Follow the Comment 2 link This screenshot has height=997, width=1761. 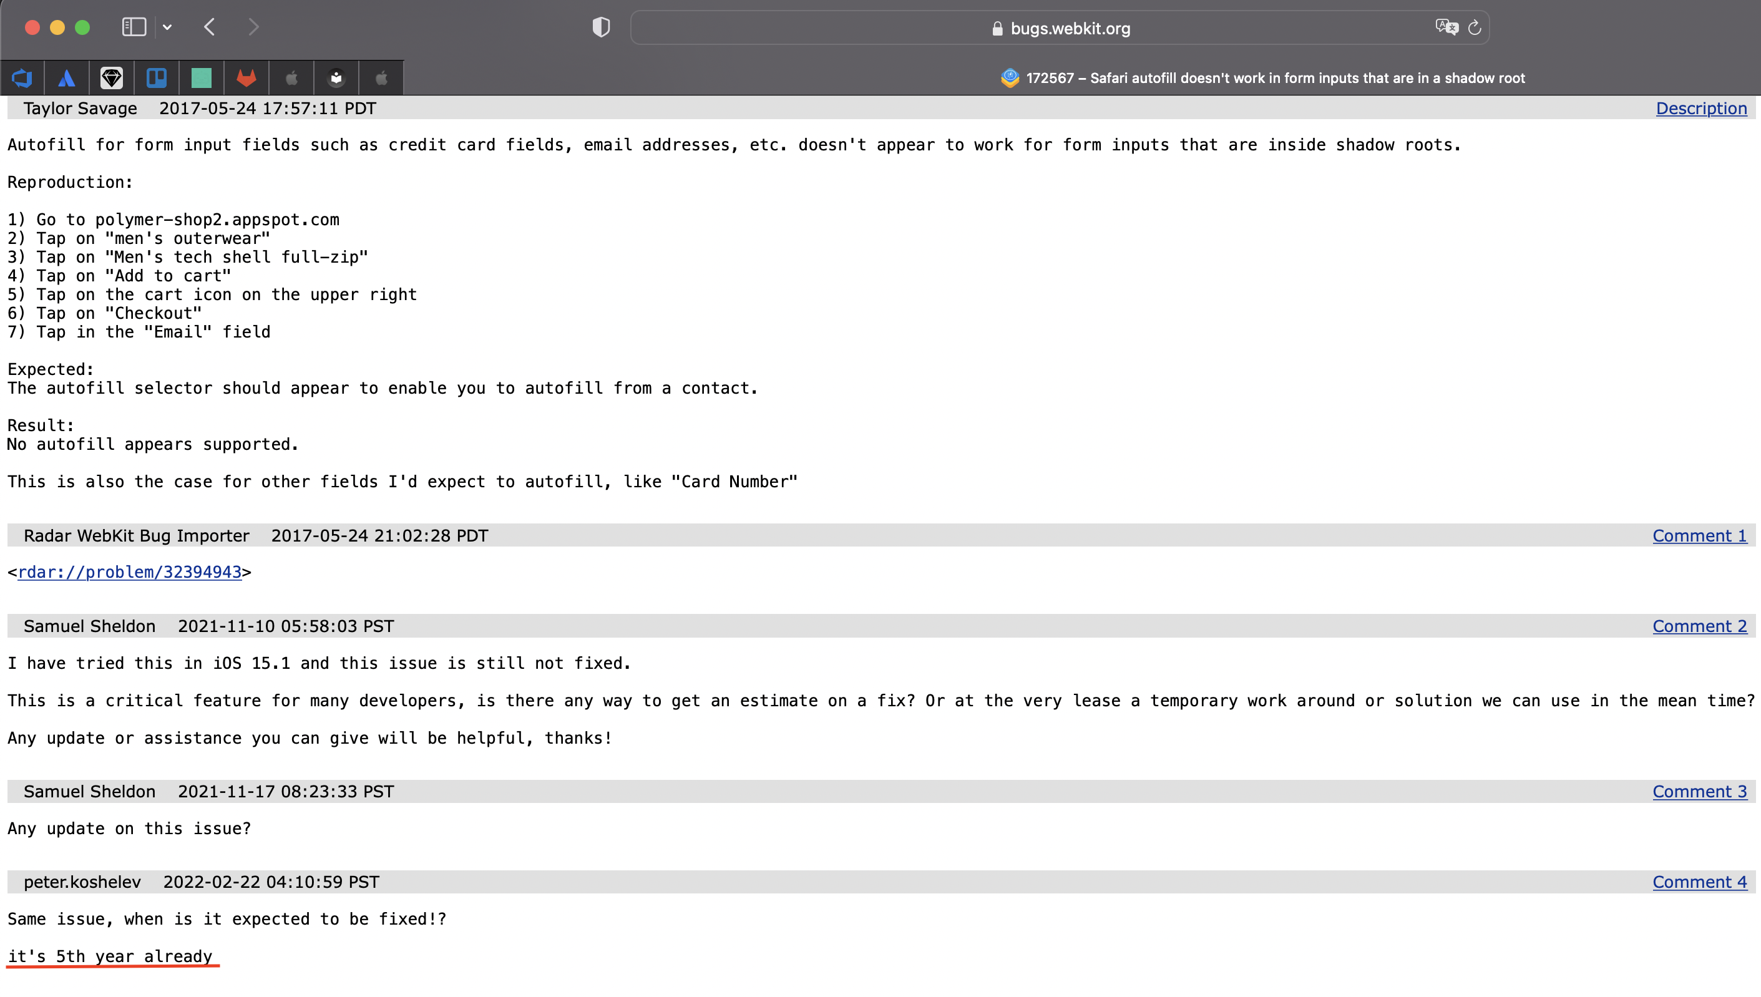click(x=1699, y=626)
